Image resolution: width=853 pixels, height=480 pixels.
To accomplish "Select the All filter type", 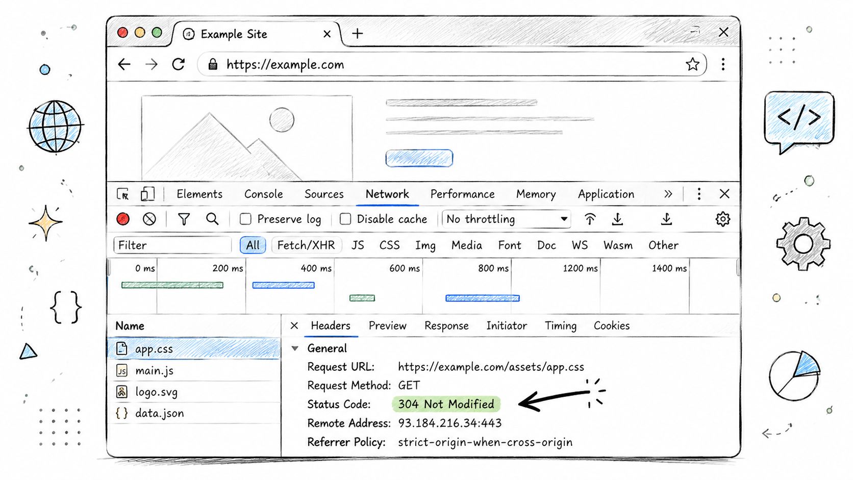I will click(253, 245).
